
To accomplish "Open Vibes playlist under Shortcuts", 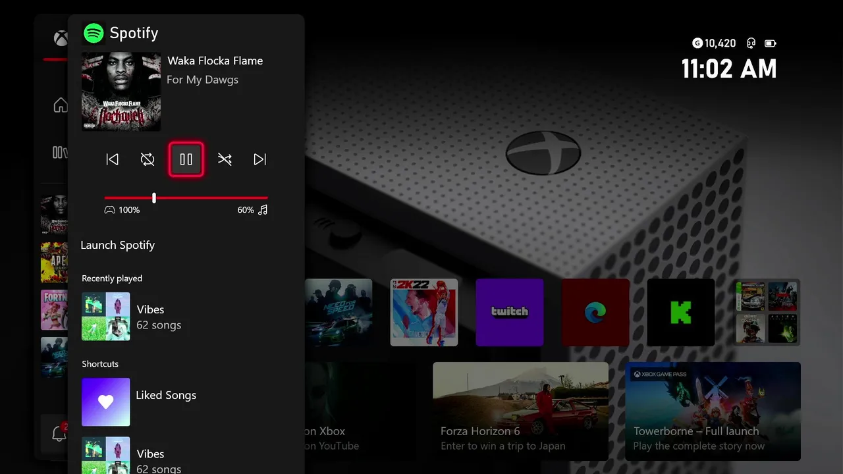I will (x=186, y=456).
